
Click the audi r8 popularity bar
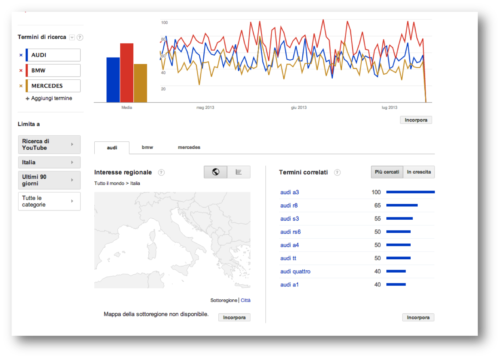click(402, 205)
